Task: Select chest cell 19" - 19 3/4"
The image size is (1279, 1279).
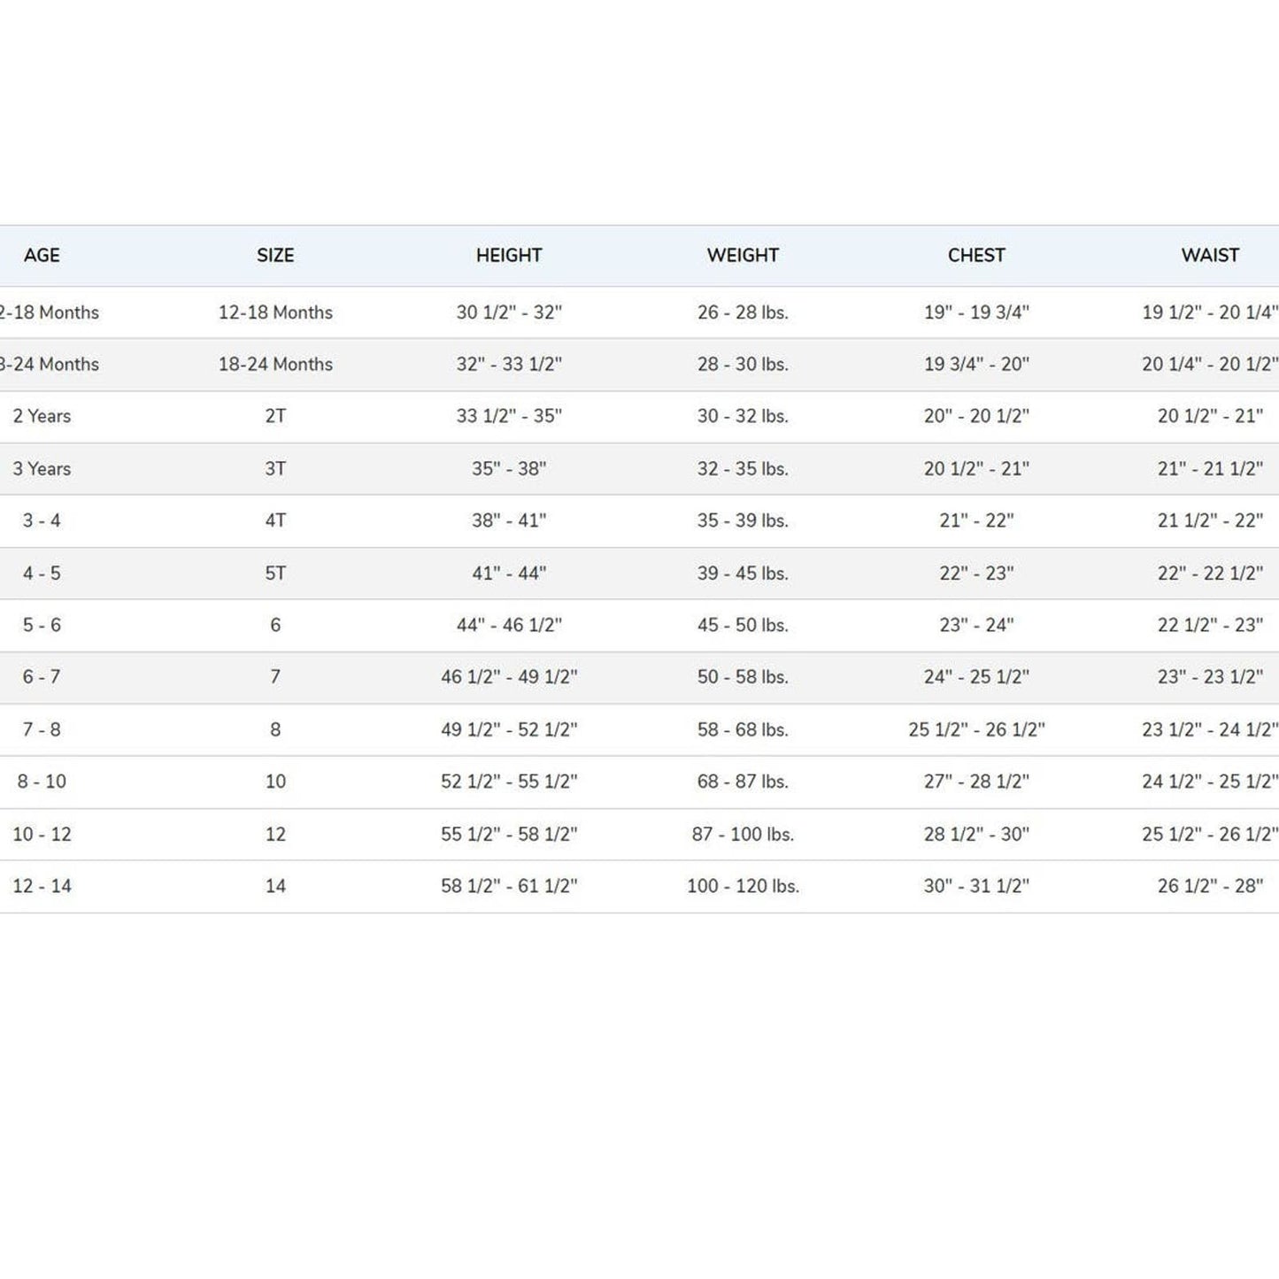Action: [x=976, y=312]
